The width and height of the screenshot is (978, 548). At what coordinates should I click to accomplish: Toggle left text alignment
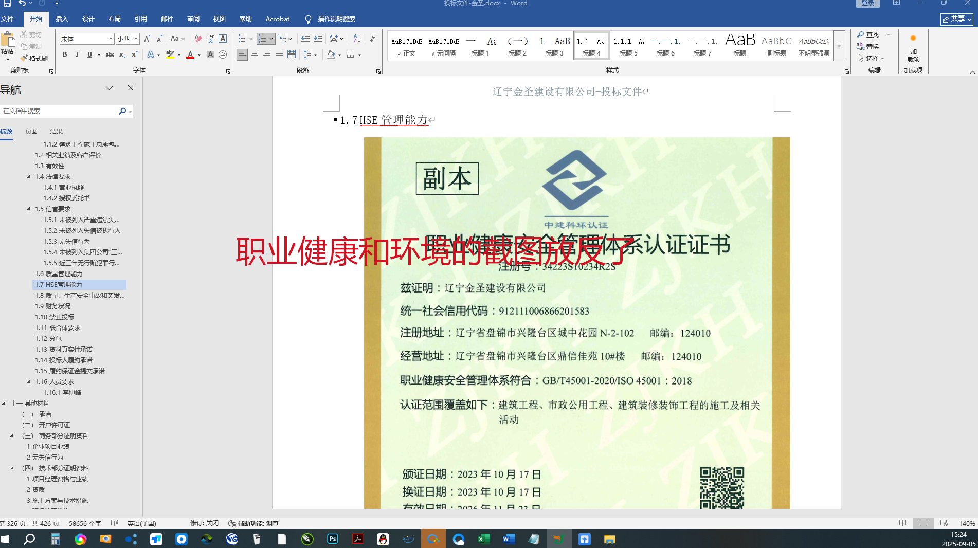pyautogui.click(x=242, y=54)
